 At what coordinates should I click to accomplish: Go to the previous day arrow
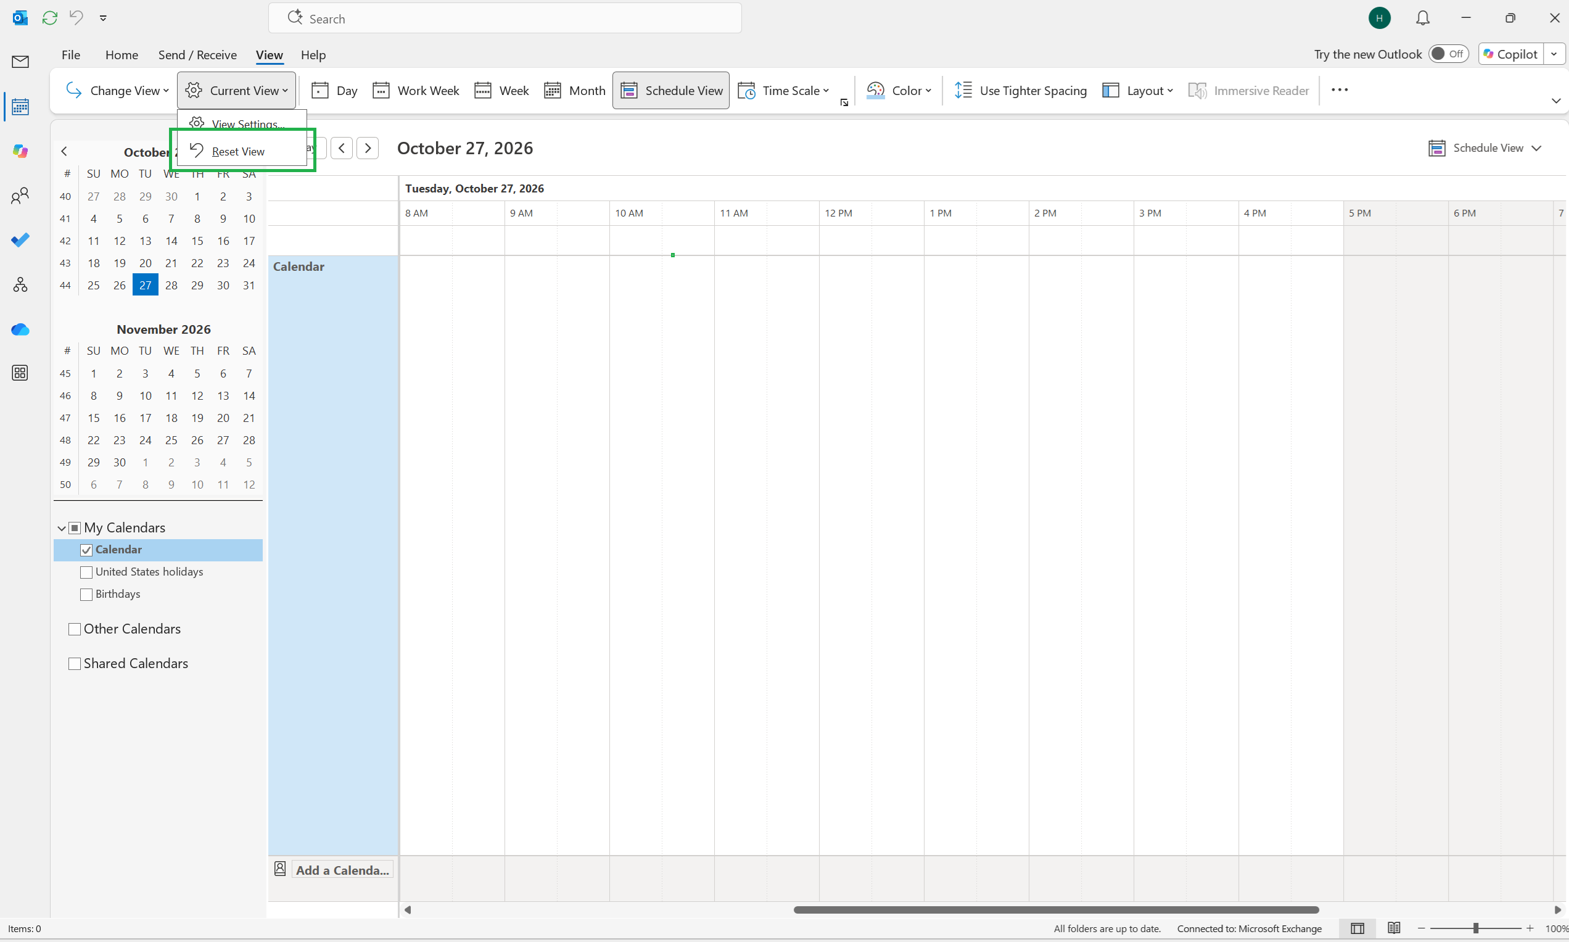point(341,149)
